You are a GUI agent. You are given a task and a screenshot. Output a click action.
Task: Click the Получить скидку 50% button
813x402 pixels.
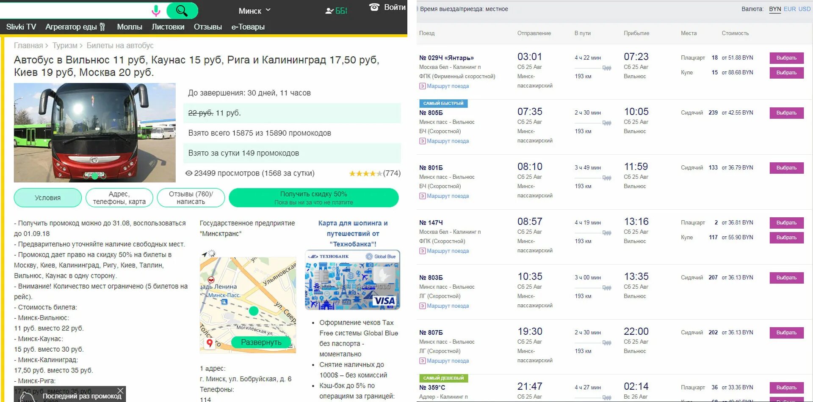pos(314,197)
